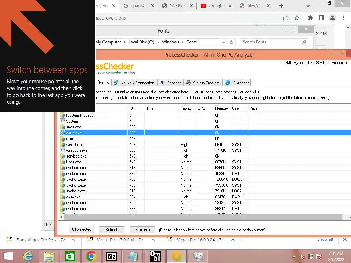Select the dwm.exe process row
The height and width of the screenshot is (263, 351).
(205, 197)
